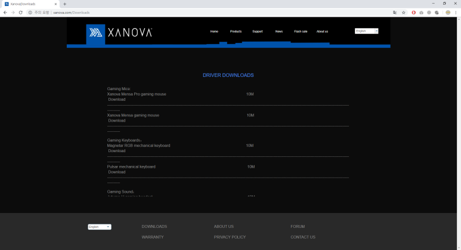This screenshot has height=250, width=461.
Task: Click the Gaming Sound category label
Action: [x=120, y=192]
